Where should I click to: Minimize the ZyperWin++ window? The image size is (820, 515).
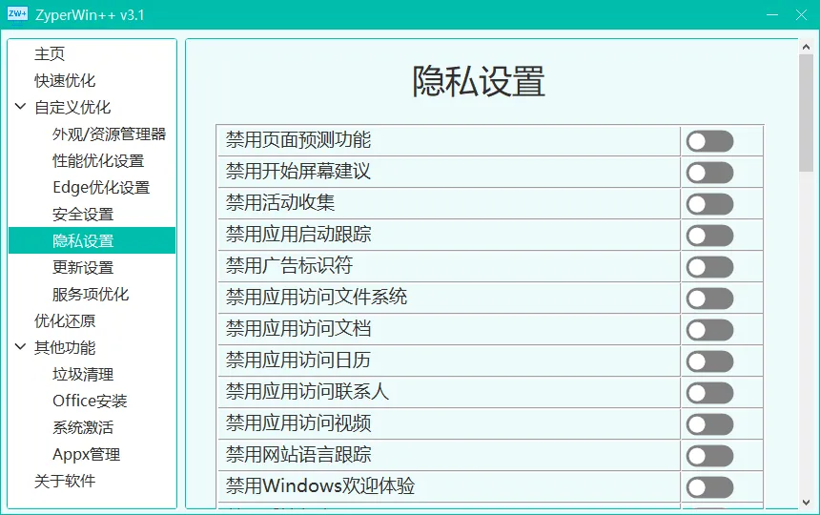[x=745, y=14]
